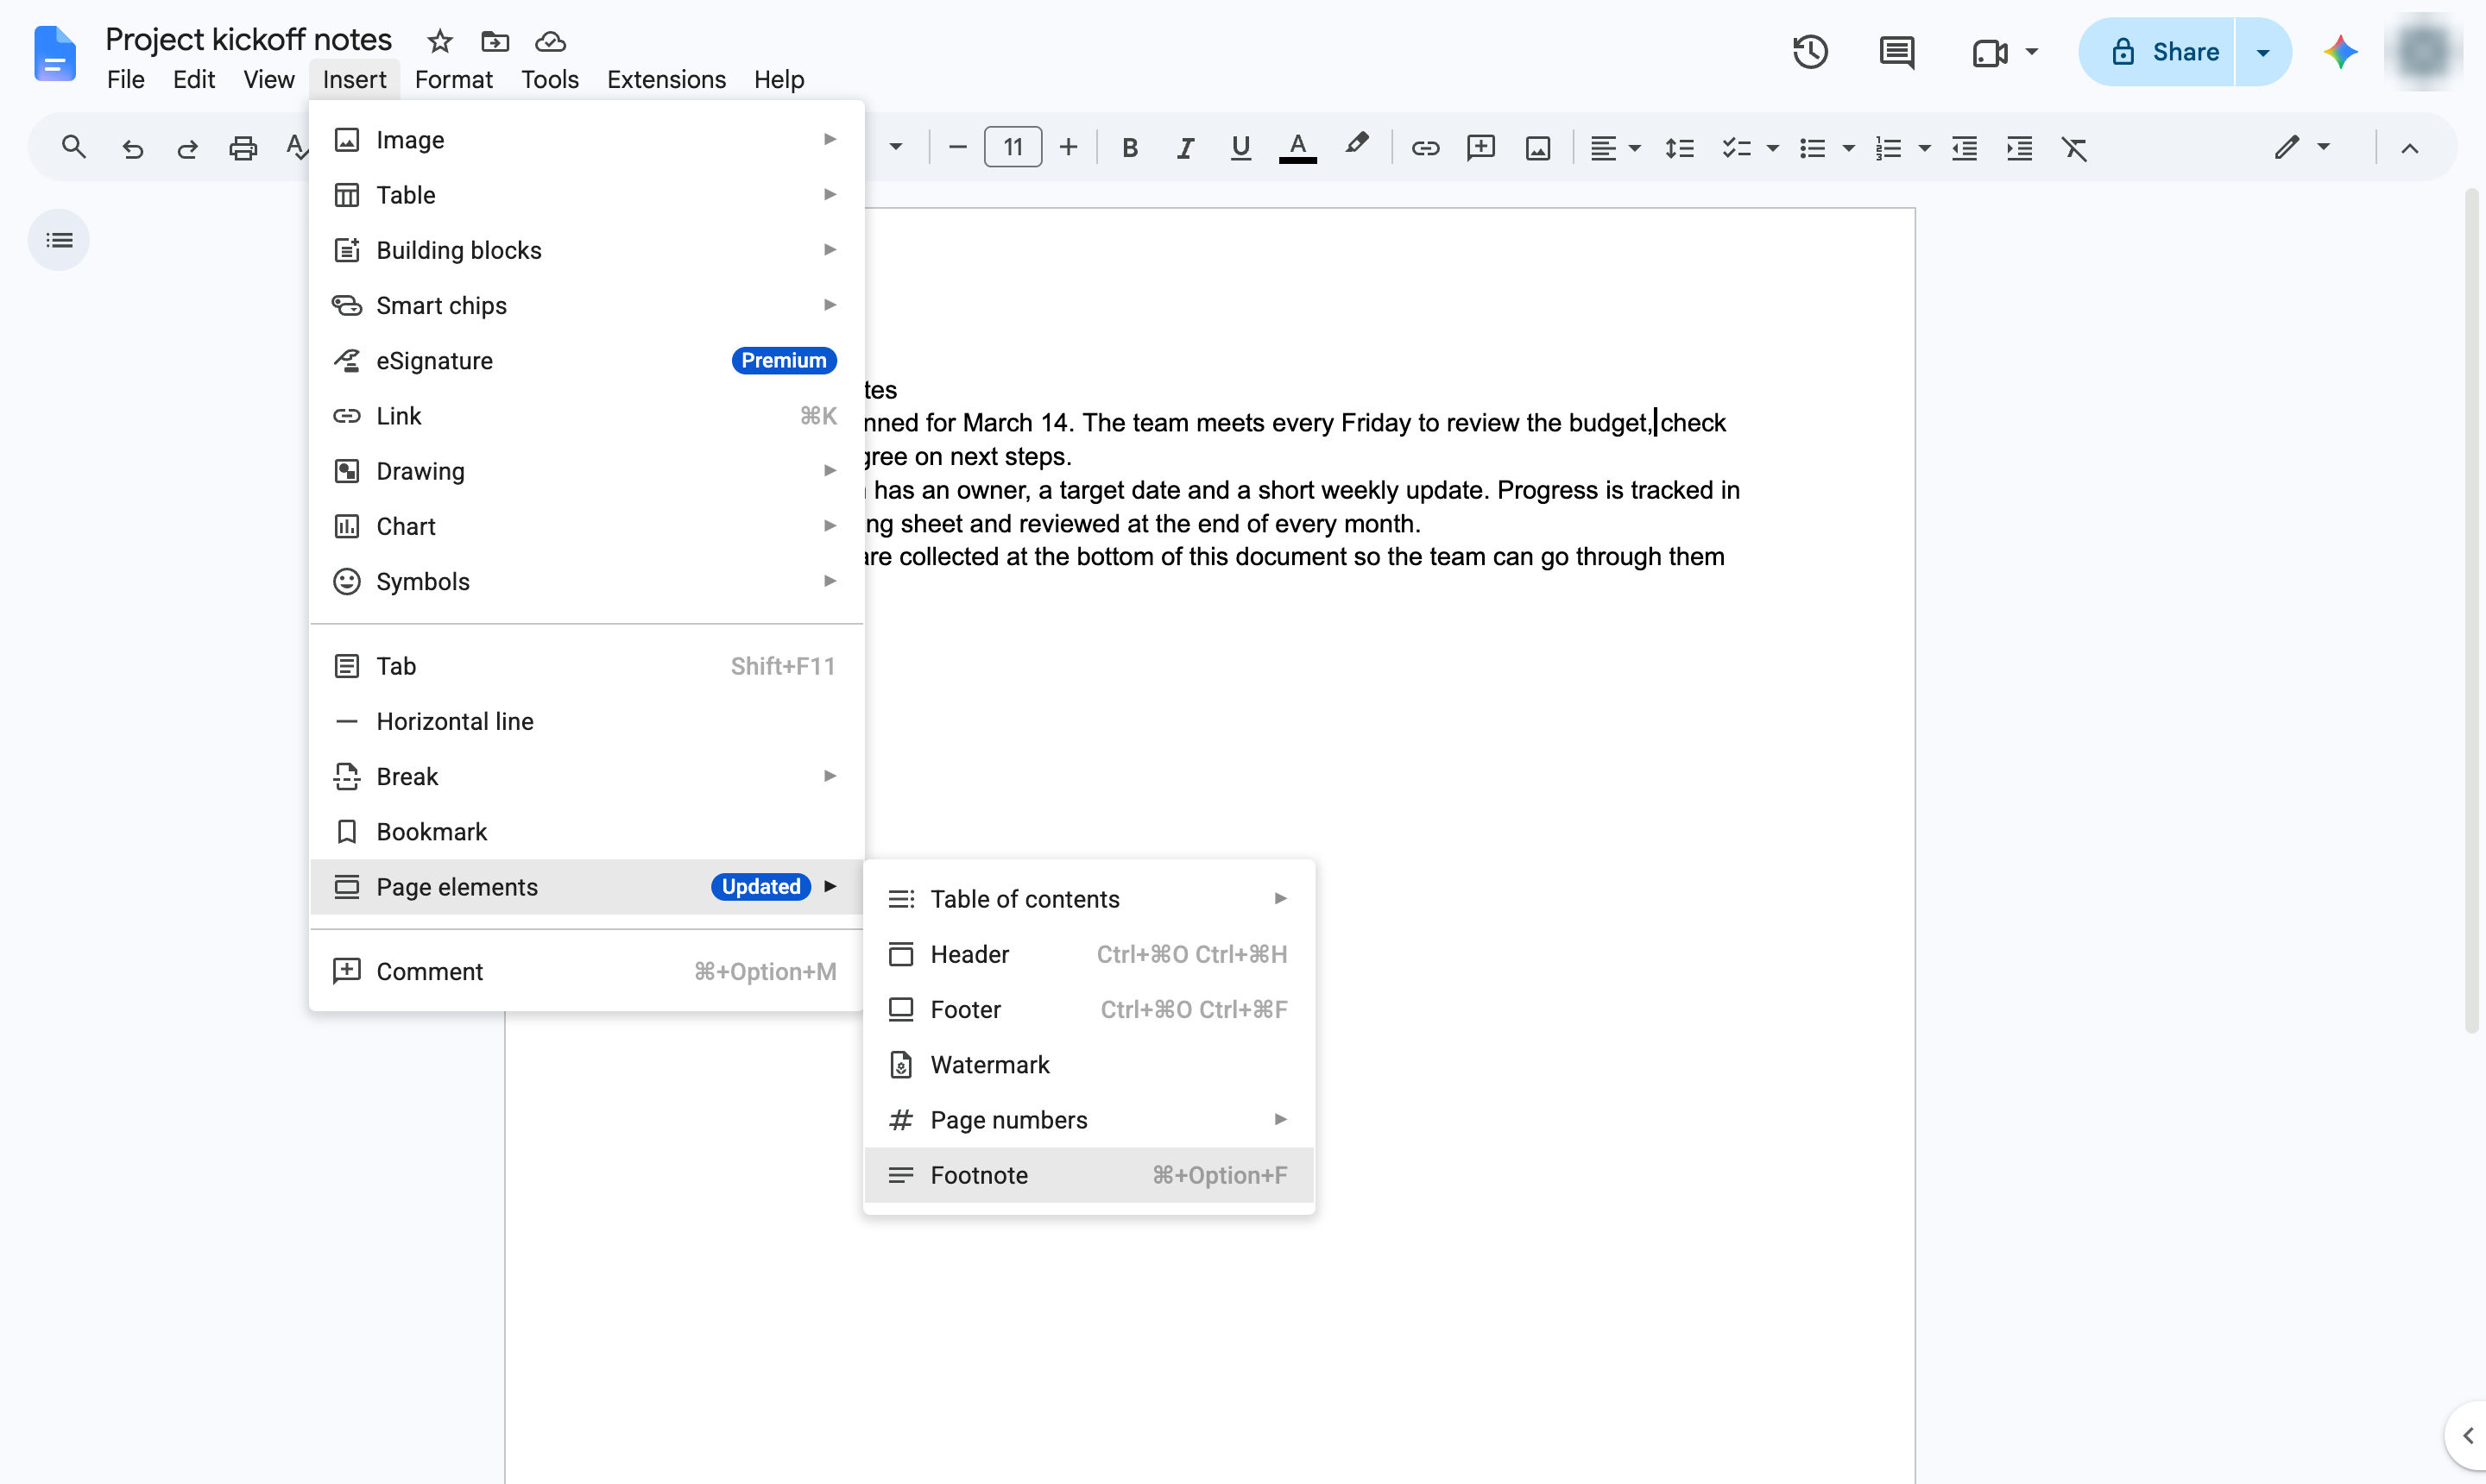Open the Format menu
Viewport: 2486px width, 1484px height.
(x=453, y=79)
